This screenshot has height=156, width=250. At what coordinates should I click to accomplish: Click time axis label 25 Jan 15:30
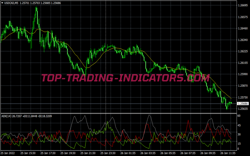click(28, 153)
